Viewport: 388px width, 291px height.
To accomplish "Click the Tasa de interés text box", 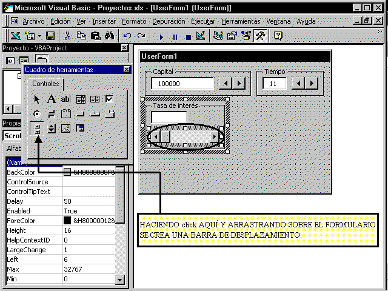I will point(169,117).
